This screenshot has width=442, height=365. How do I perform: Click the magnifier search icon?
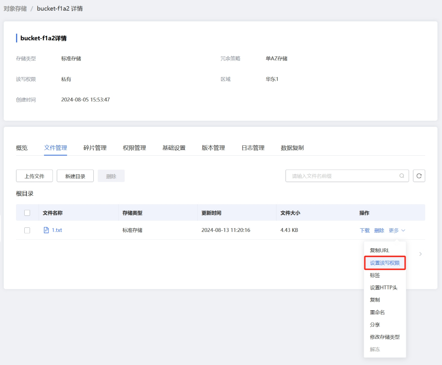pyautogui.click(x=402, y=176)
